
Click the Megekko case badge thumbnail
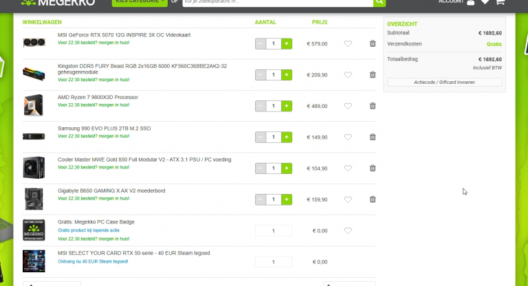tap(34, 230)
